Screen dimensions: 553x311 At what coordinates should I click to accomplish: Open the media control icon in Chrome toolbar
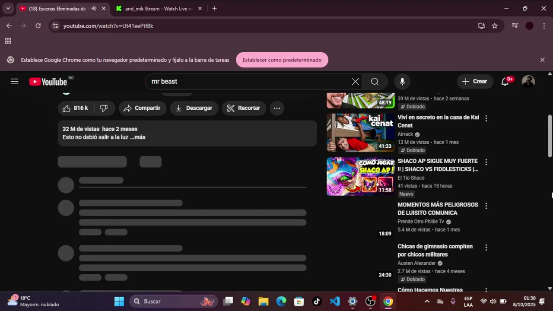[x=515, y=26]
